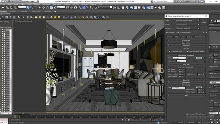The image size is (220, 124).
Task: Switch to the Settings tab
Action: click(189, 37)
